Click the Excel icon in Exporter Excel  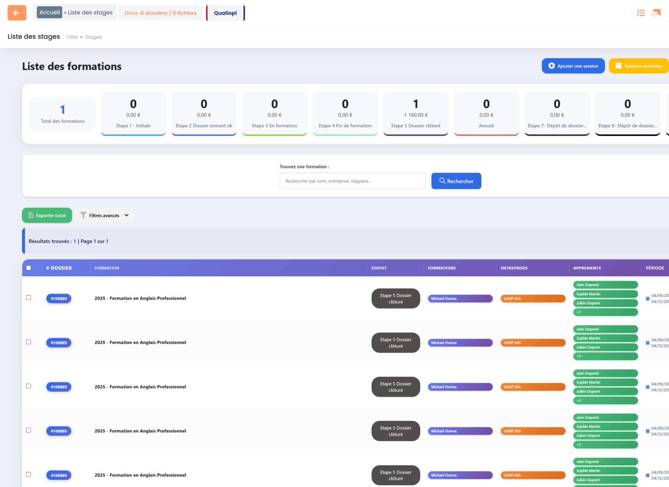pos(31,215)
